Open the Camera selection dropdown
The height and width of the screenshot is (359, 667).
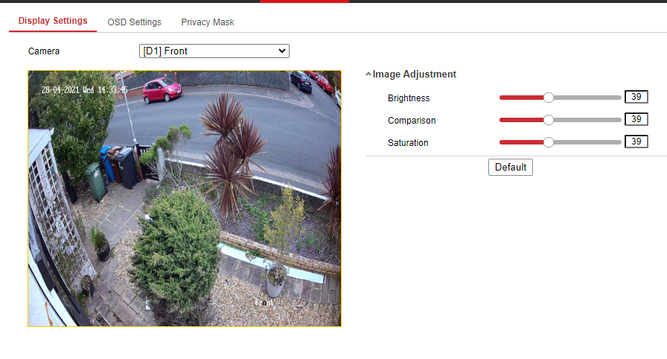[214, 51]
